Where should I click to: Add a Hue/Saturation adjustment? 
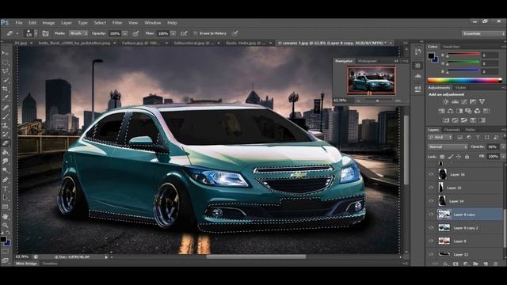[441, 111]
